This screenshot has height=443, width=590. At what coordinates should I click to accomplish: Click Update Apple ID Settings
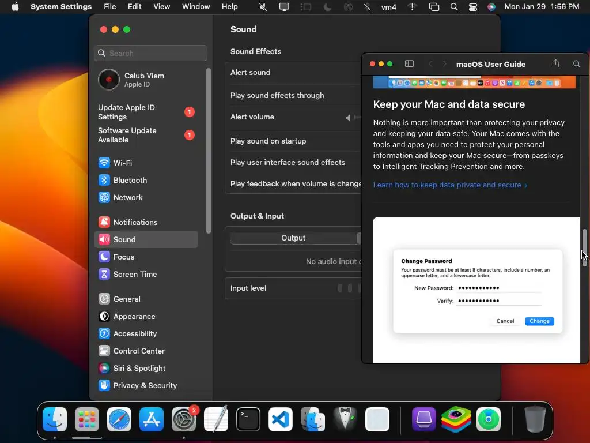coord(146,112)
